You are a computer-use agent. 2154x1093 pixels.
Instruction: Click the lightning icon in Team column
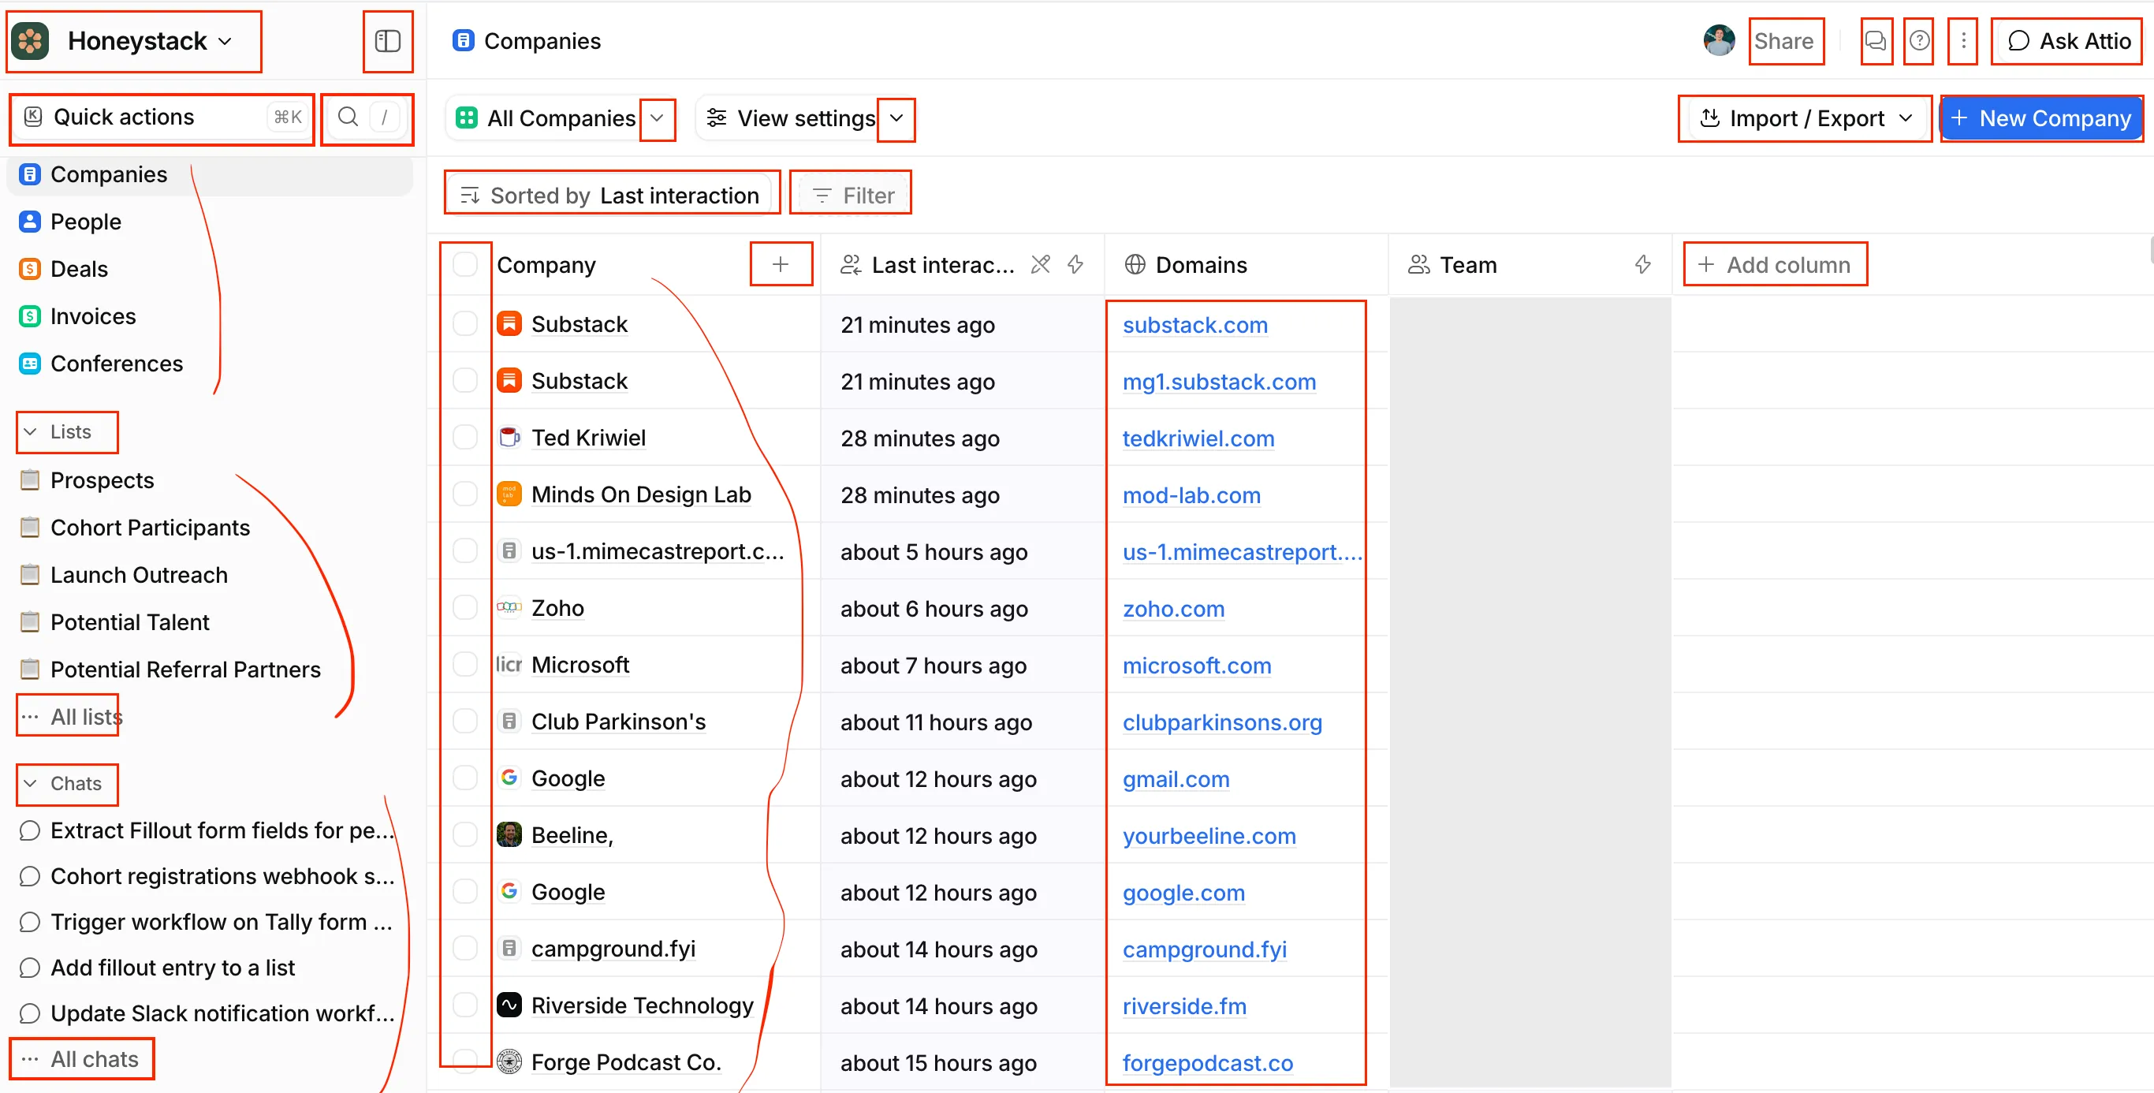(1642, 265)
